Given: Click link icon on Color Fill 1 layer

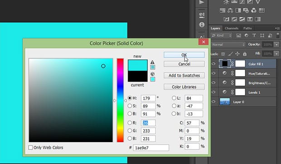Looking at the screenshot, I should (x=233, y=64).
